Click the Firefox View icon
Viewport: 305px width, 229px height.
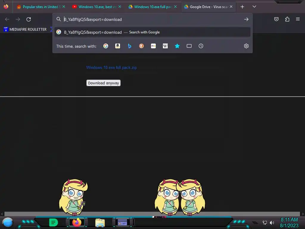click(6, 7)
